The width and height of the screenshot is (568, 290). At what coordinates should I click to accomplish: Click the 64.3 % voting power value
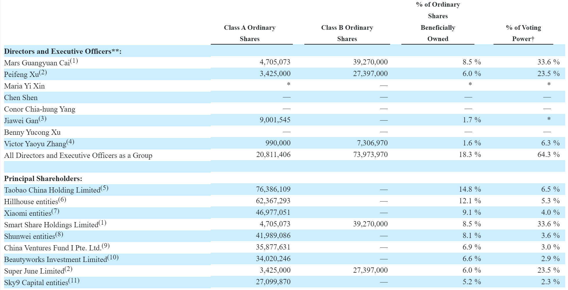pyautogui.click(x=548, y=155)
